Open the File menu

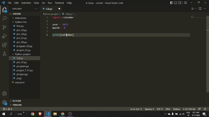point(9,3)
